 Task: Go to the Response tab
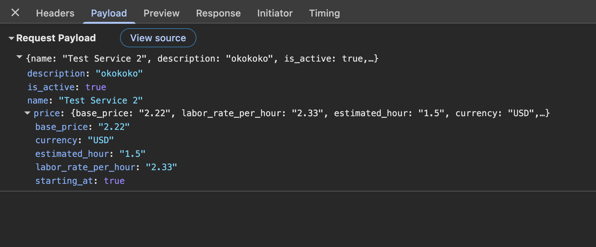point(218,13)
